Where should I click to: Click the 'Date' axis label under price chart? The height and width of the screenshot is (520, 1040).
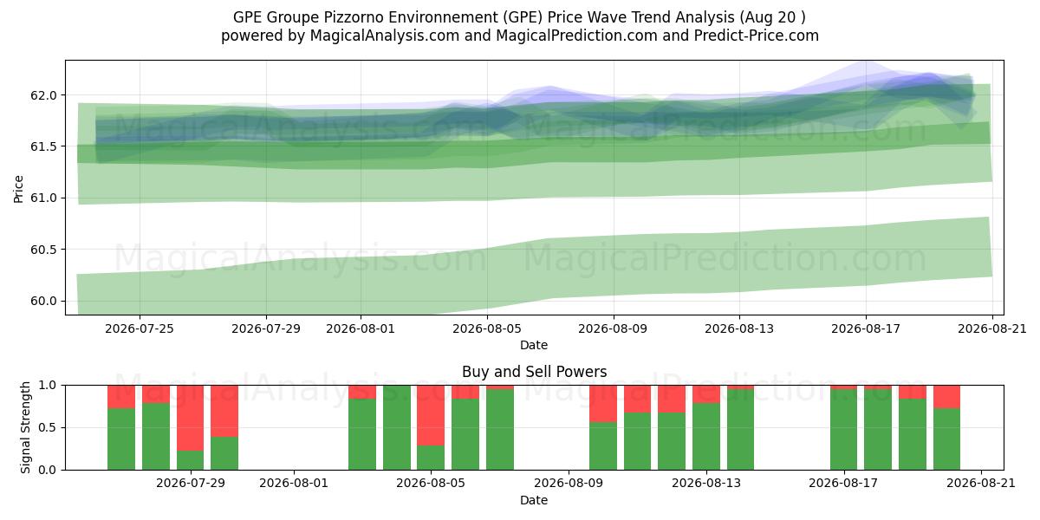click(534, 345)
